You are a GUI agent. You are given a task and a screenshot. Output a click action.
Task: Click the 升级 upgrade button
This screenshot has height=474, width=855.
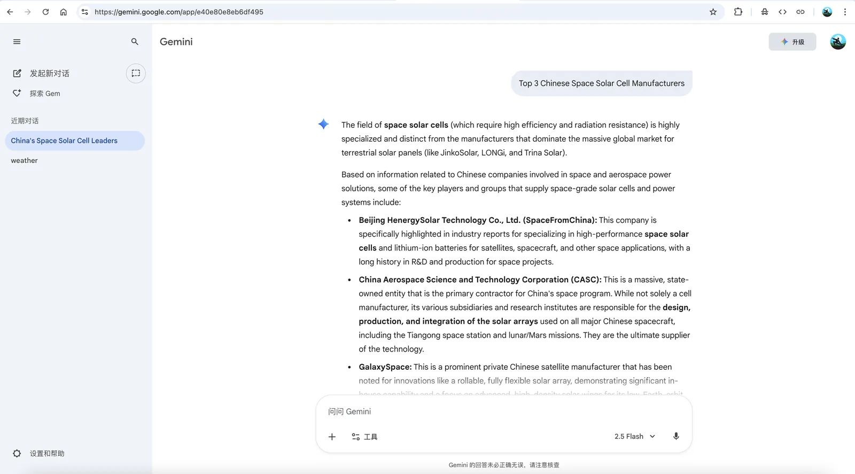(x=792, y=42)
